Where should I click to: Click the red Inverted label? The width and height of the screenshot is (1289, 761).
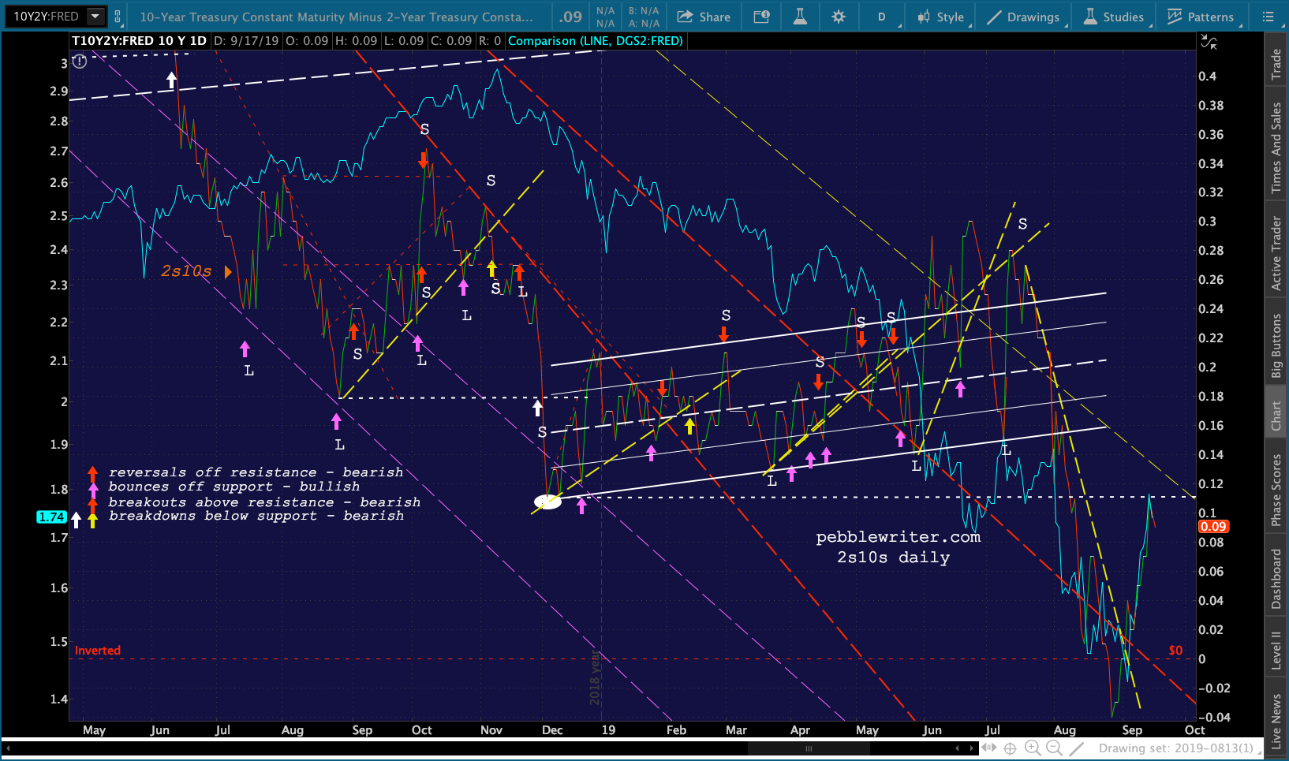click(x=98, y=651)
